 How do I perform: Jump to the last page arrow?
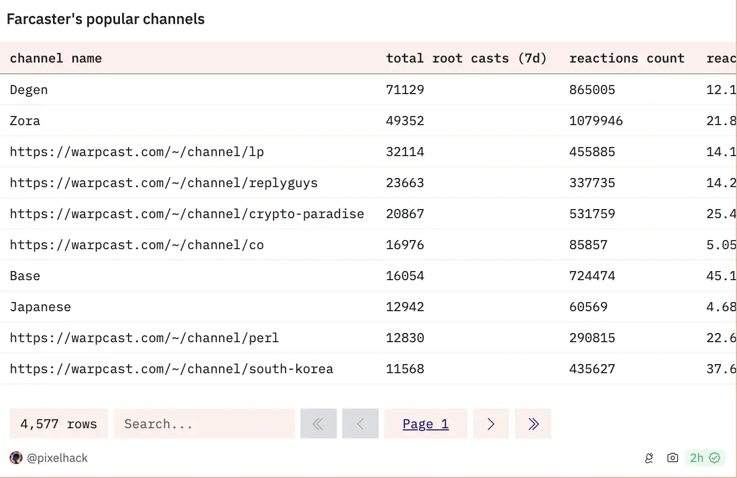tap(533, 424)
